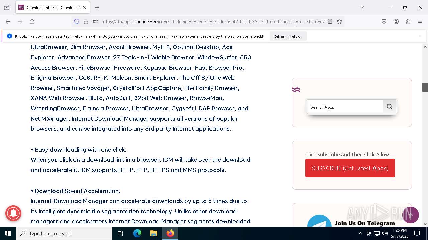428x240 pixels.
Task: Click the scroll-to-top arrow button
Action: tap(411, 215)
